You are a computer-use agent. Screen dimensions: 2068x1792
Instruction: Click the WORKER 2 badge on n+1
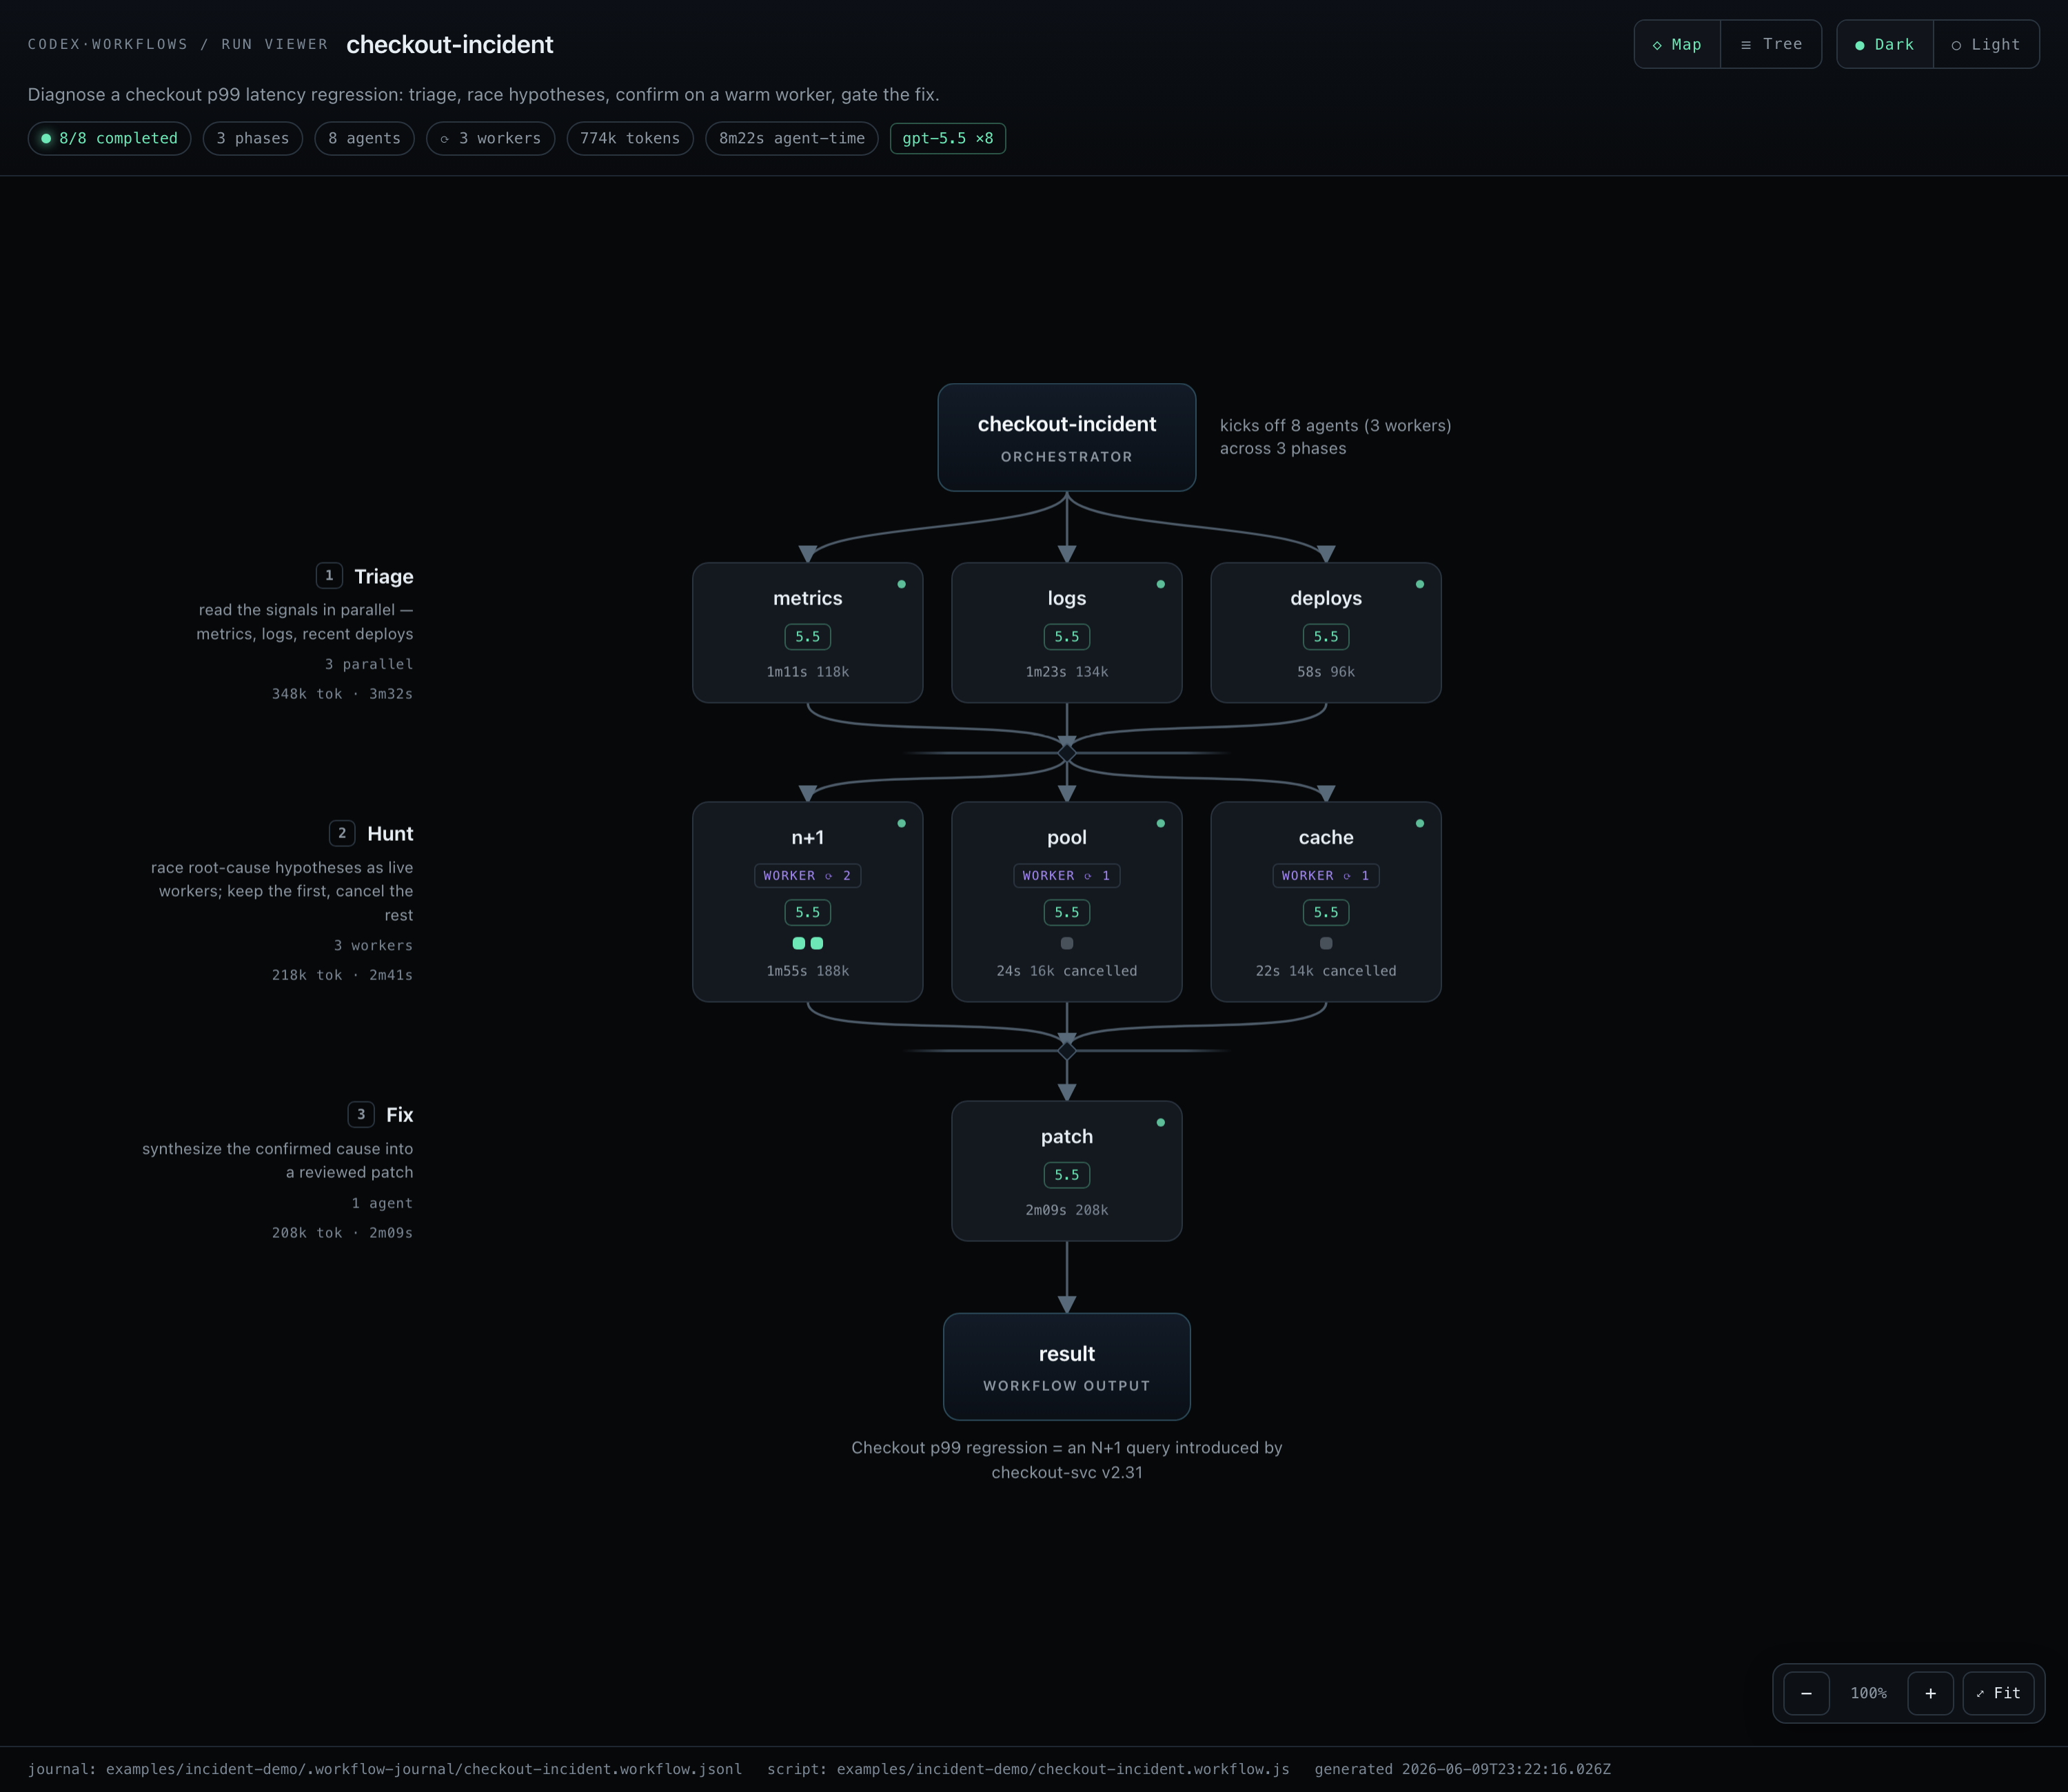tap(808, 875)
